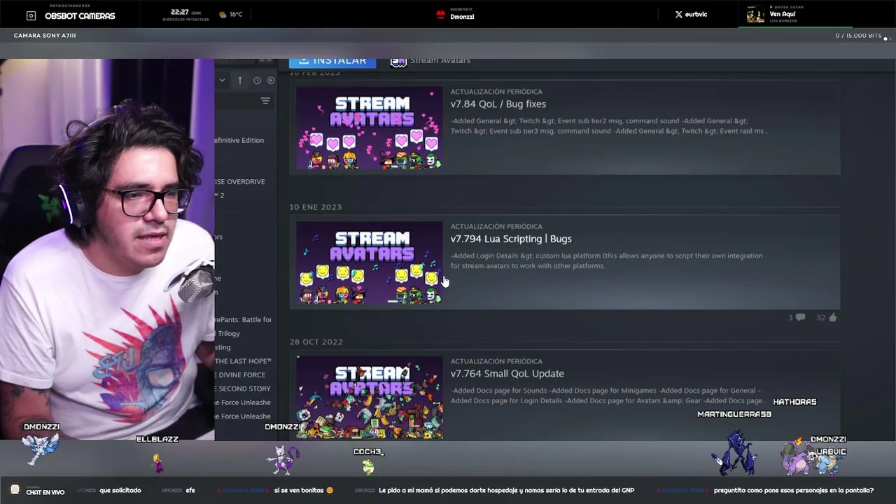The height and width of the screenshot is (504, 896).
Task: Click the weather icon beside 16°C
Action: tap(223, 14)
